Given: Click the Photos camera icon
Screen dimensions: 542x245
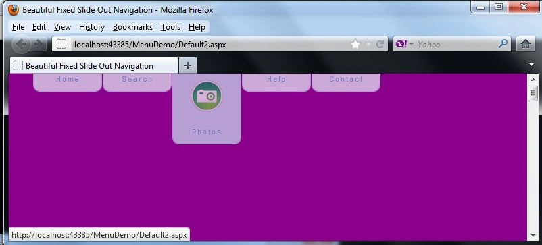Looking at the screenshot, I should tap(207, 97).
